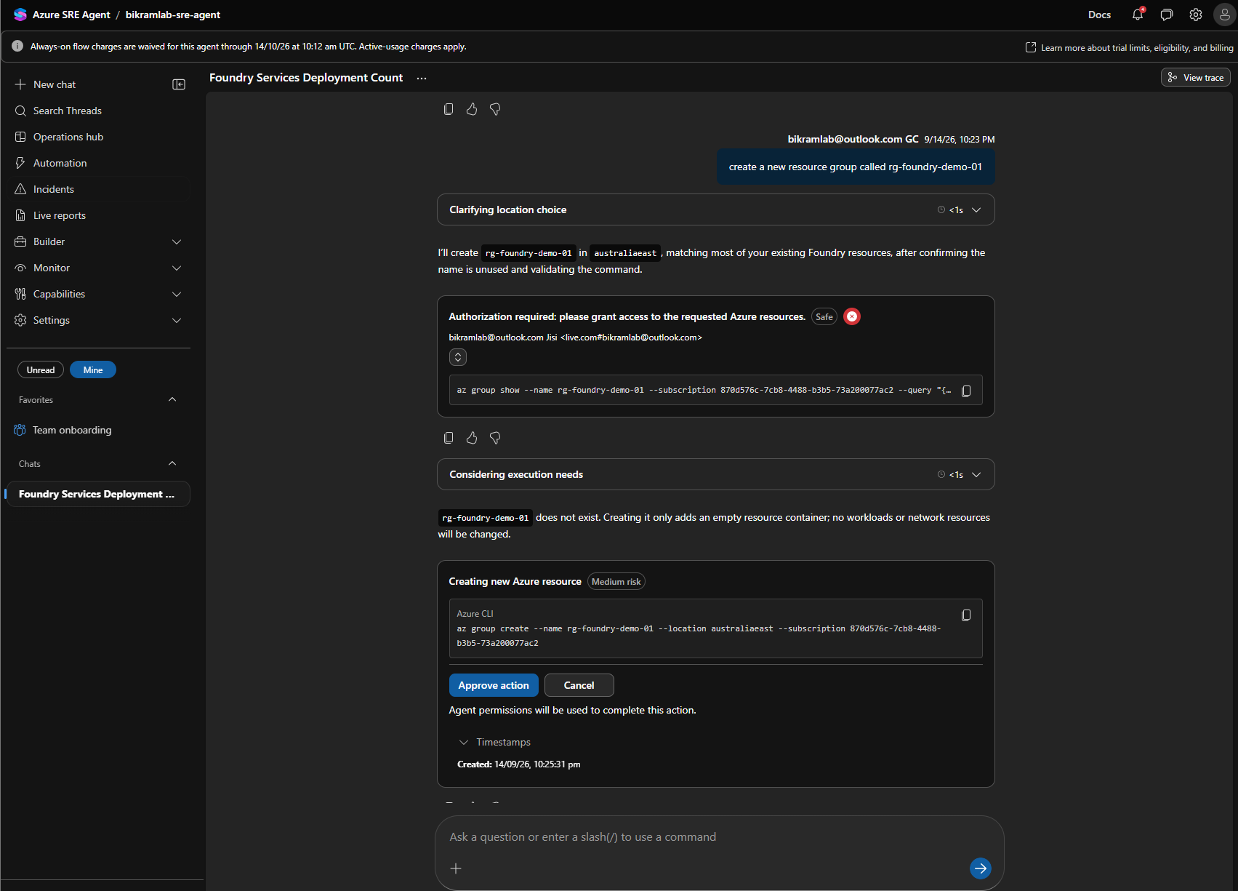The height and width of the screenshot is (891, 1238).
Task: Copy the az group create command
Action: coord(966,615)
